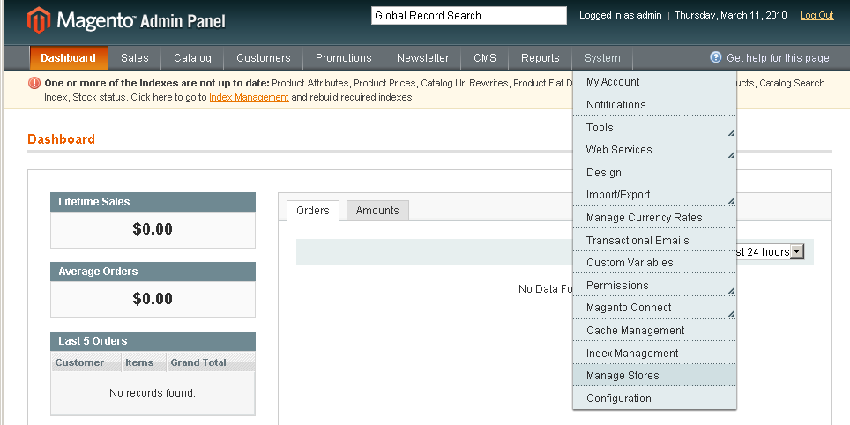Screen dimensions: 850x425
Task: Open the Sales menu
Action: (134, 58)
